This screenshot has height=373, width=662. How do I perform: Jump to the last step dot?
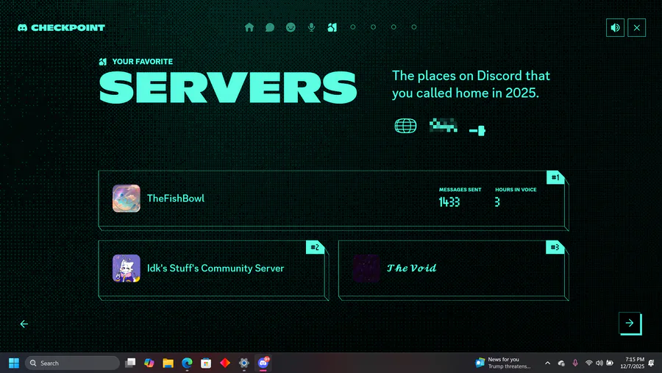414,27
